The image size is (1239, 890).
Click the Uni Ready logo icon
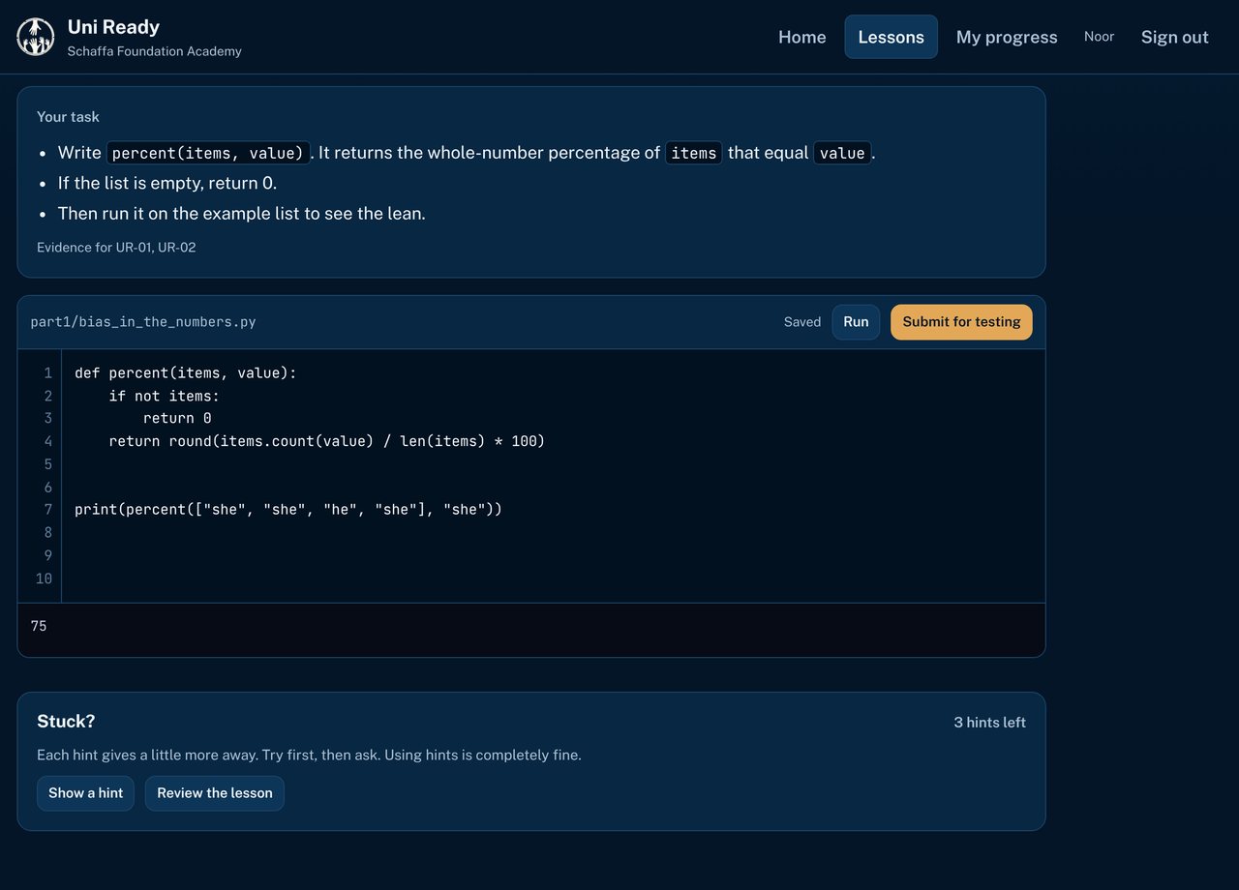tap(36, 37)
